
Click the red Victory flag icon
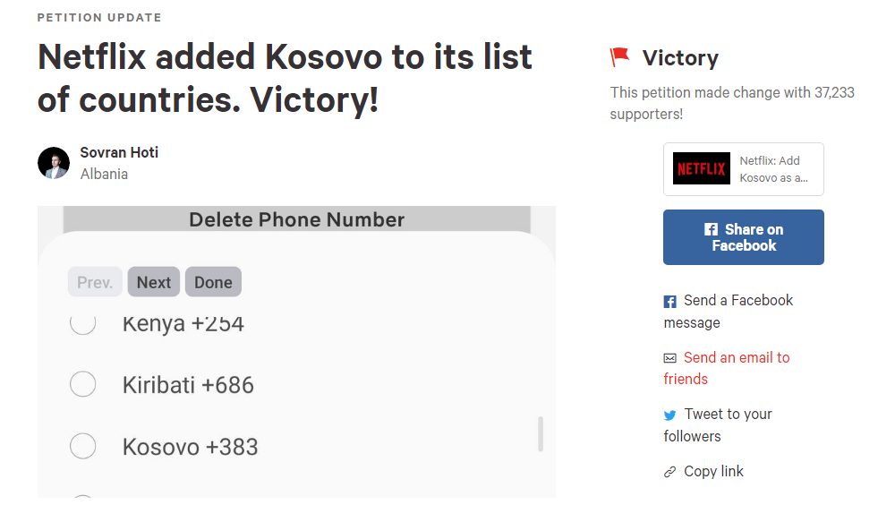click(x=619, y=58)
